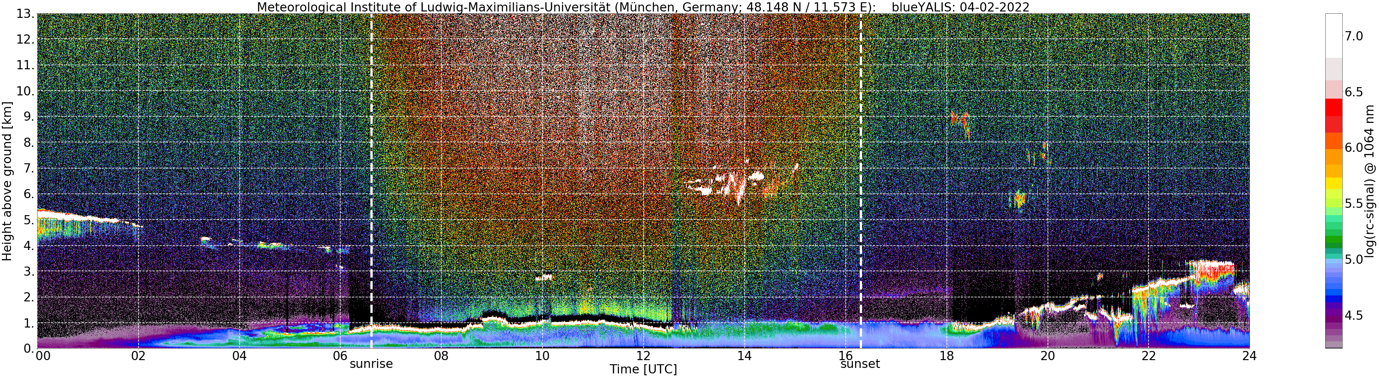Image resolution: width=1379 pixels, height=378 pixels.
Task: Click the time axis tick label '04'
Action: (x=239, y=356)
